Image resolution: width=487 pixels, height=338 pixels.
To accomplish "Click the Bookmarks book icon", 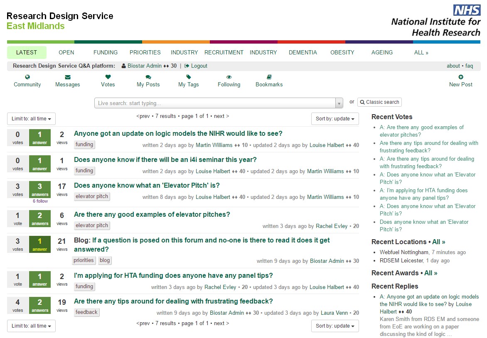I will [x=269, y=77].
